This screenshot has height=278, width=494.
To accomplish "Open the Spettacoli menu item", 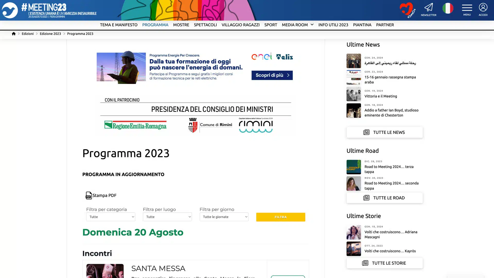I will click(205, 25).
